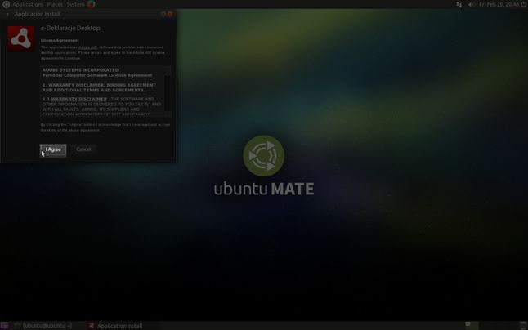Open the Adobe AIR link

(87, 47)
